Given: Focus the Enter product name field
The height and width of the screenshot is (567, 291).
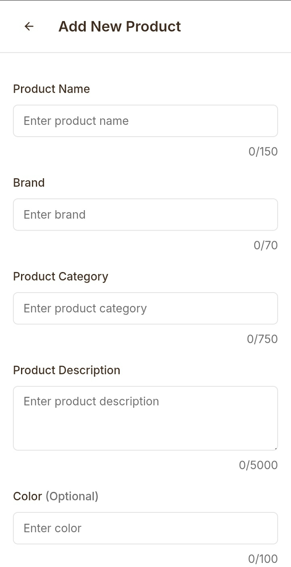Looking at the screenshot, I should 145,121.
